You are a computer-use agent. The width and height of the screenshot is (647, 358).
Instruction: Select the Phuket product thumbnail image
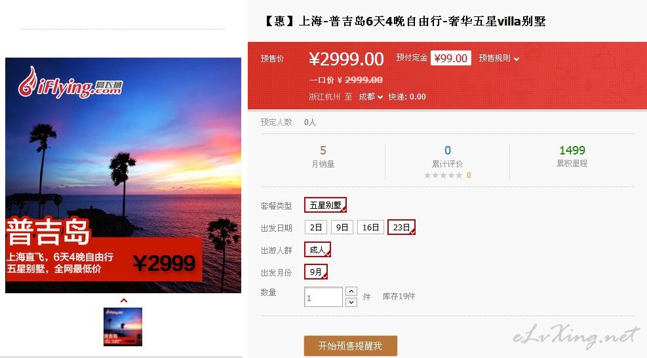123,327
